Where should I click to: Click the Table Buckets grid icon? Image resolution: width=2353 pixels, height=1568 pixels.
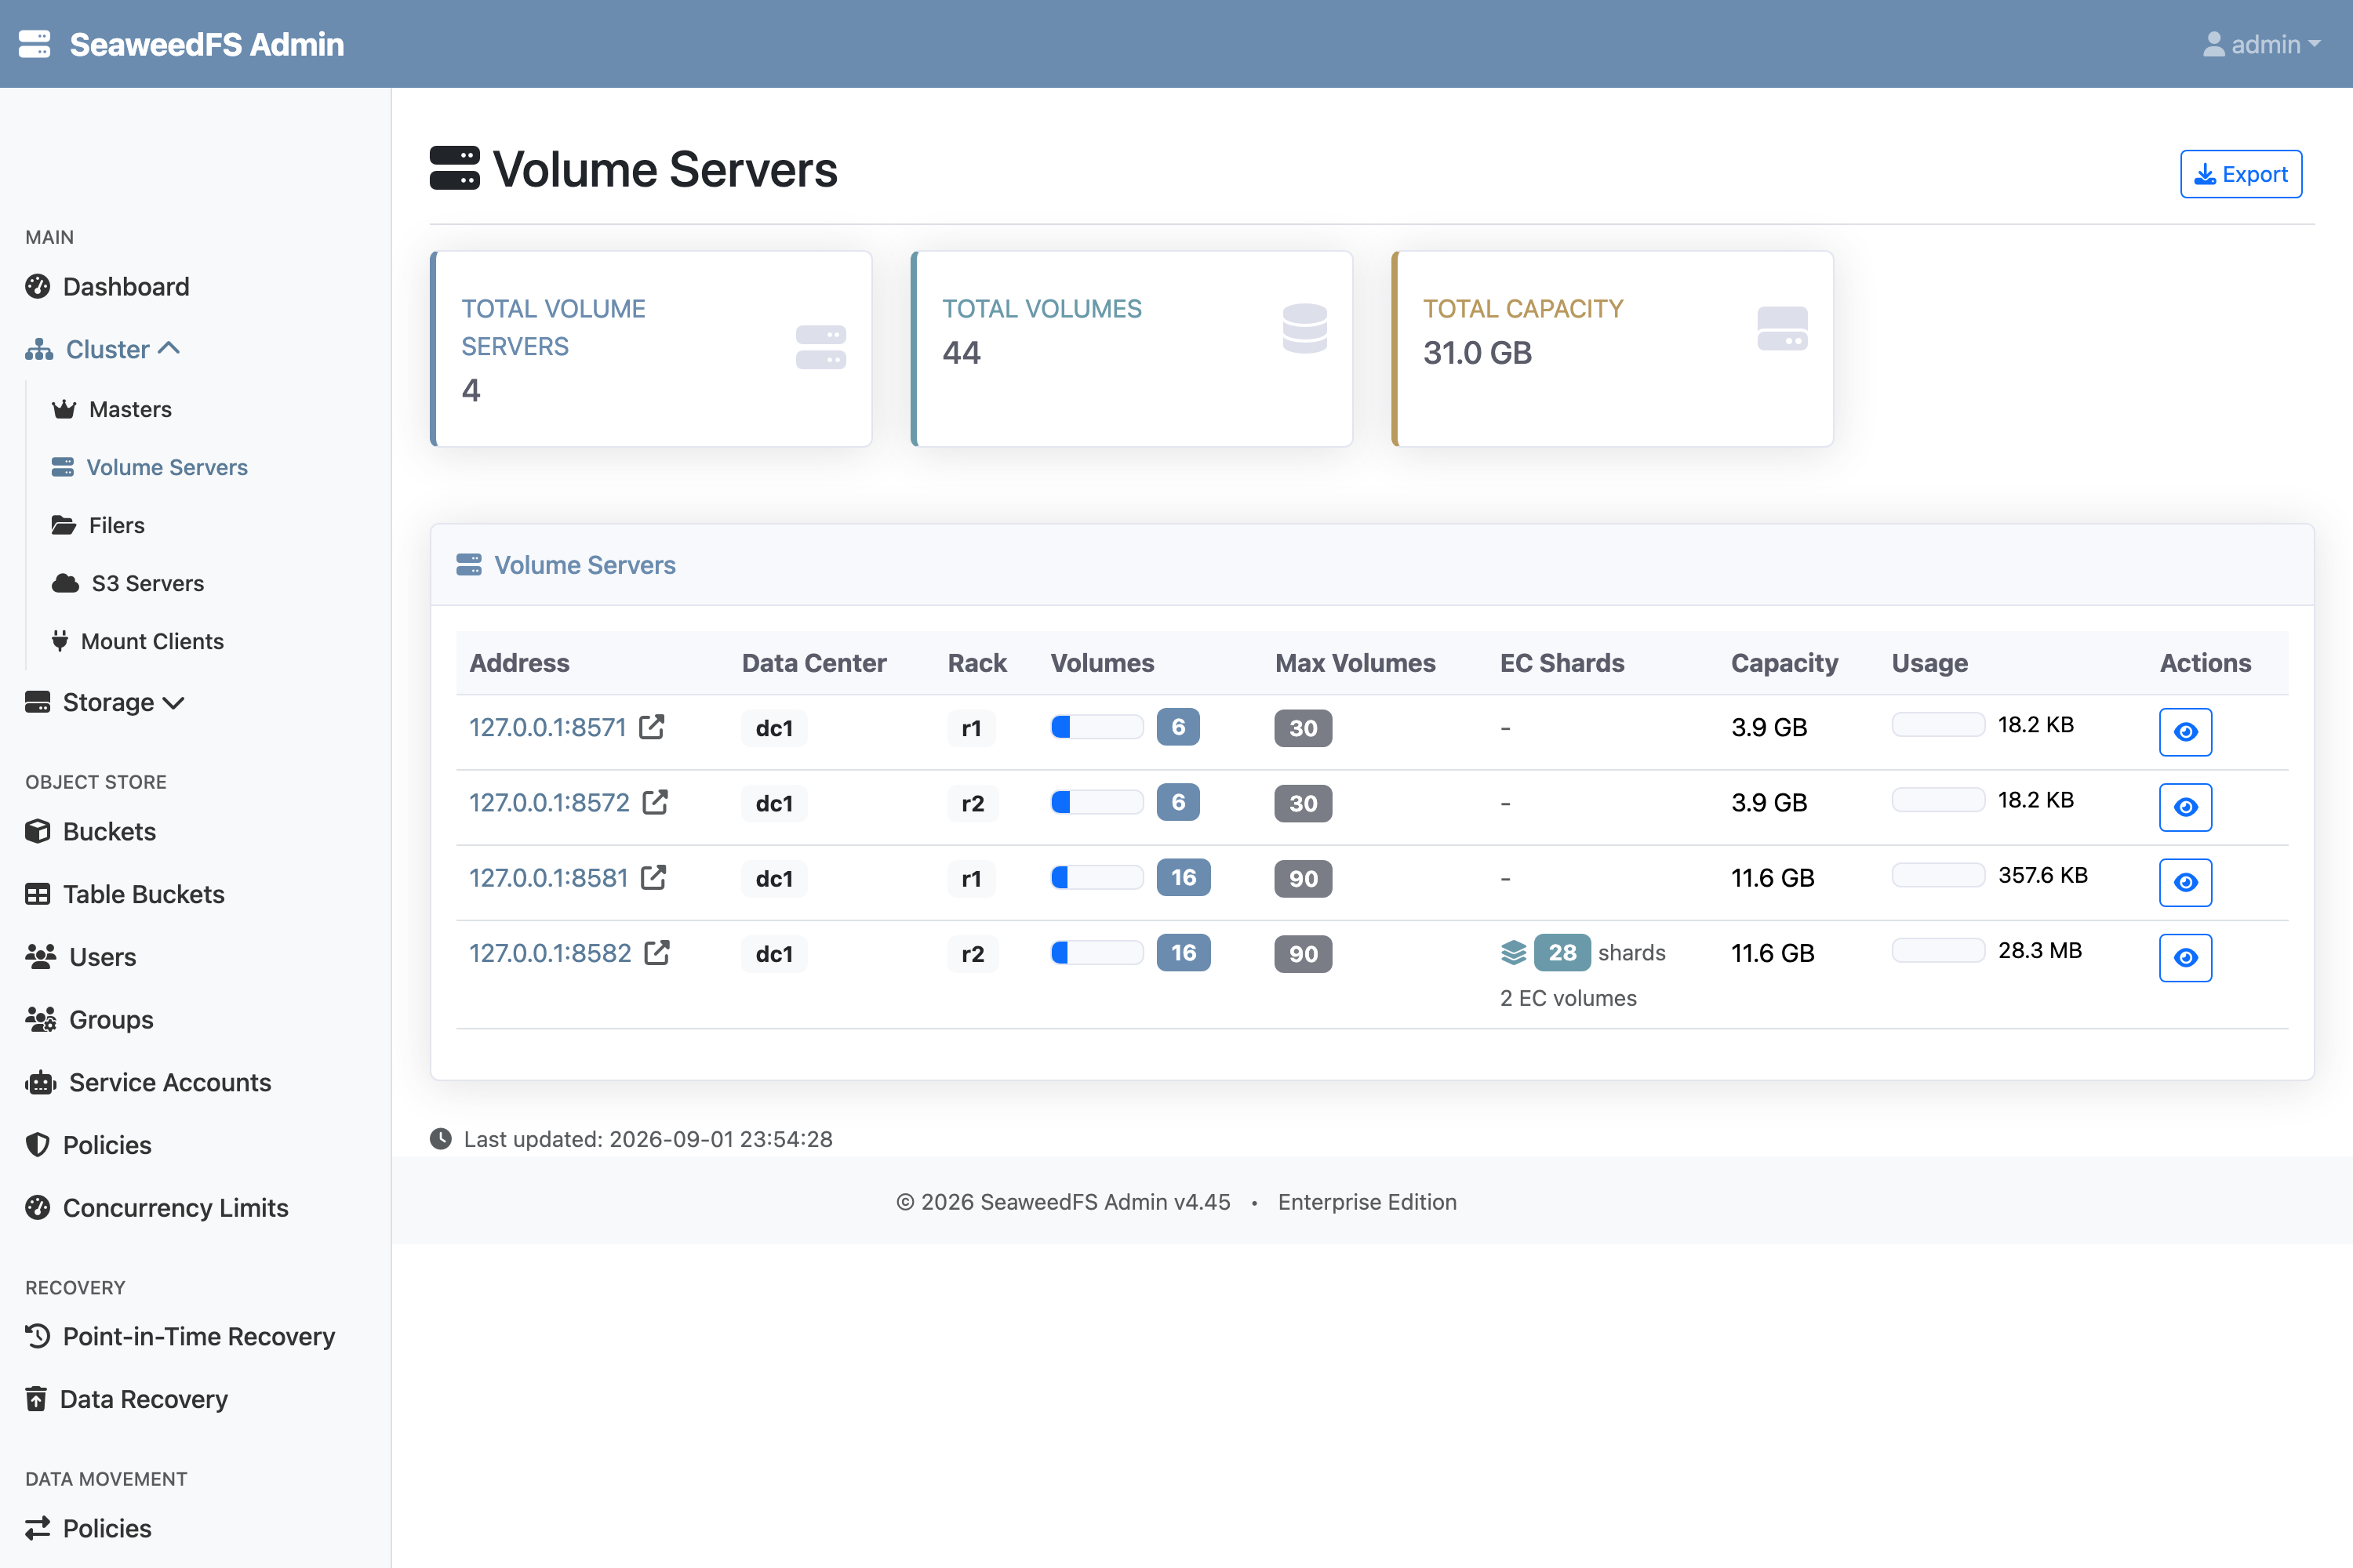(38, 894)
